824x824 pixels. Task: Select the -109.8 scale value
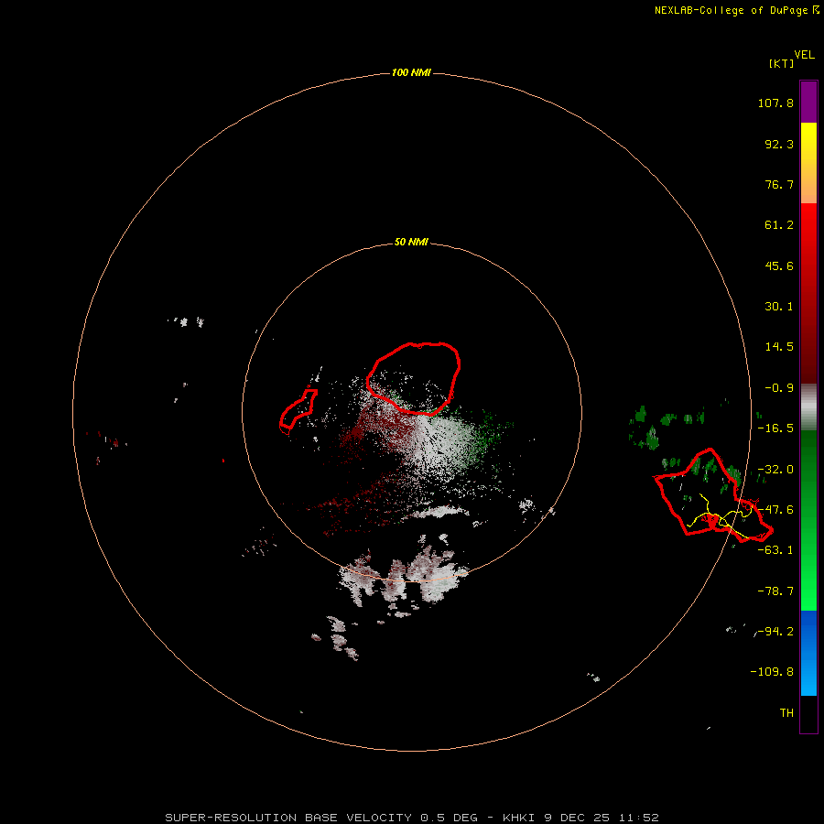[x=772, y=672]
